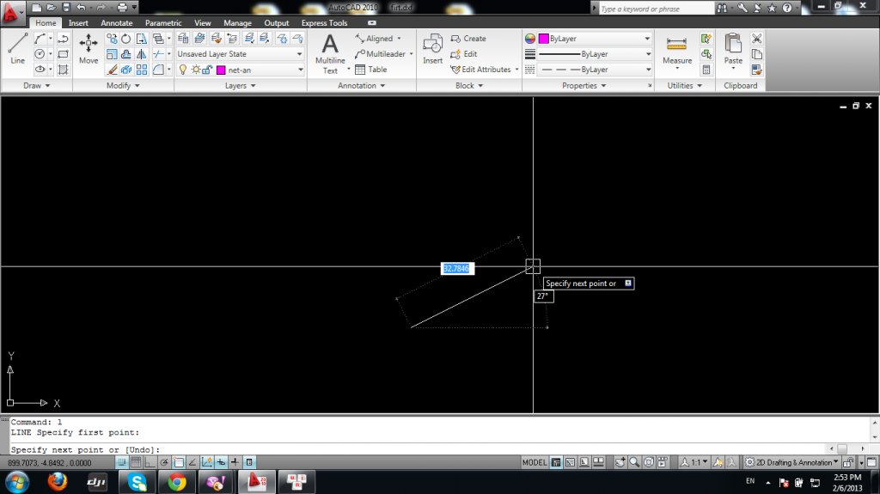
Task: Click the Multiline Text tool
Action: 330,54
